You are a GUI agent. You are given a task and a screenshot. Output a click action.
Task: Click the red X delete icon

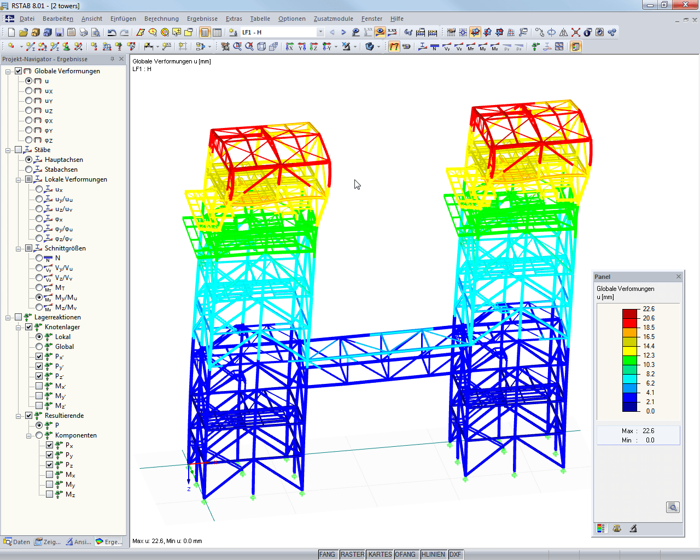tap(576, 32)
